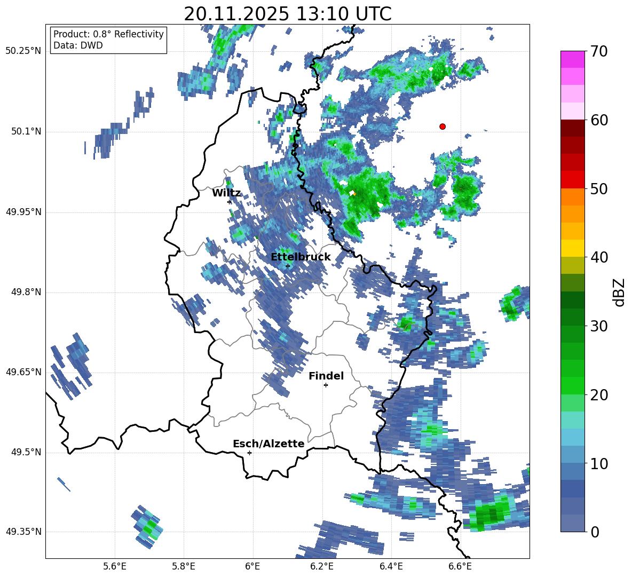This screenshot has width=632, height=577.
Task: Click the 50.25°N latitude label
Action: tap(23, 51)
